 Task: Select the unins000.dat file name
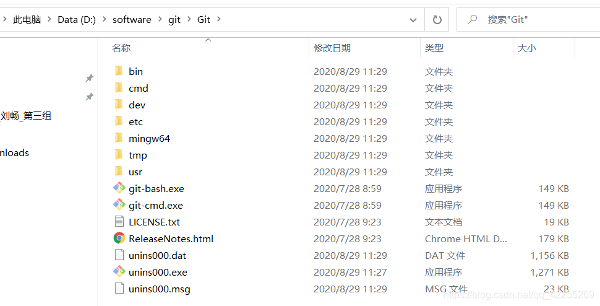point(157,255)
